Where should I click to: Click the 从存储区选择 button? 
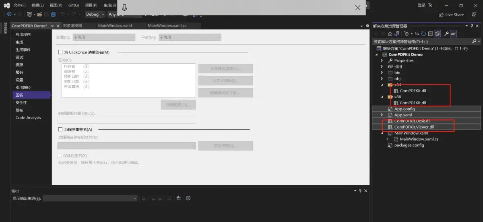225,68
